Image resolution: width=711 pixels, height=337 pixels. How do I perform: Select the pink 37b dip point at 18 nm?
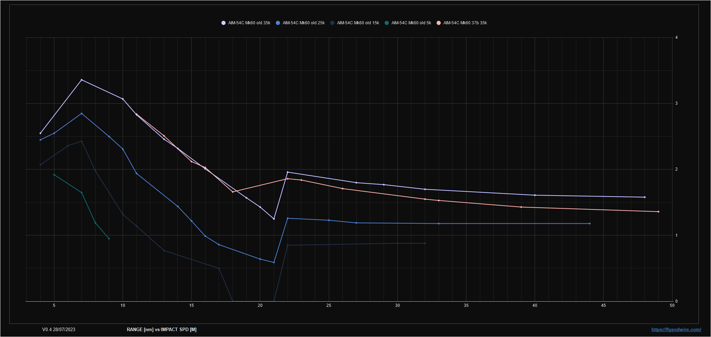232,192
